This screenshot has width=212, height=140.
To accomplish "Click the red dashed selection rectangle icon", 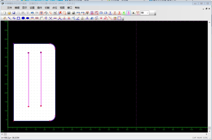I will tap(64, 13).
